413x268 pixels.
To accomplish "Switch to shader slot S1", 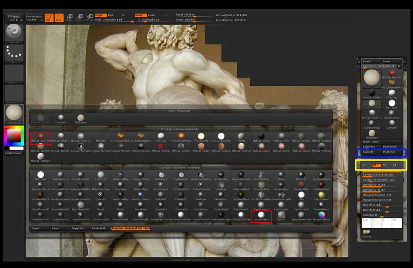I will point(364,165).
